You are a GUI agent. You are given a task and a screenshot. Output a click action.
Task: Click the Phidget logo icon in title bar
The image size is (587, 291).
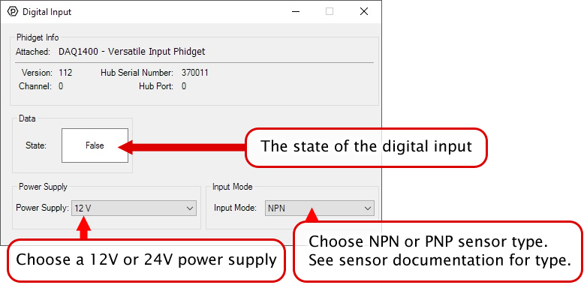(13, 11)
